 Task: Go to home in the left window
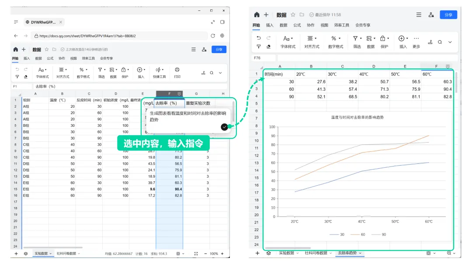pos(16,50)
